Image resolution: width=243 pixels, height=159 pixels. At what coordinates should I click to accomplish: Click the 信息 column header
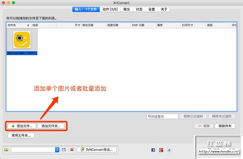point(44,25)
